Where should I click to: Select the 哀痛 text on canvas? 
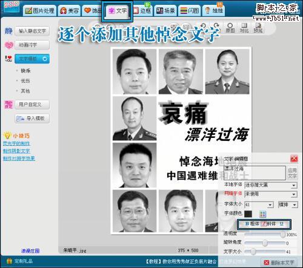pyautogui.click(x=184, y=113)
